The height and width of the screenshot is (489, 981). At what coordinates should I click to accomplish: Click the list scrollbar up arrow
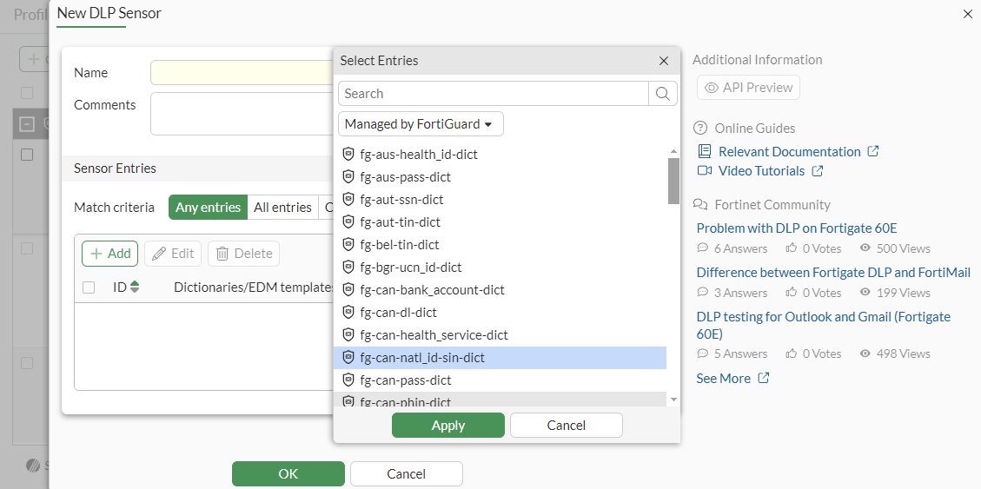click(673, 151)
